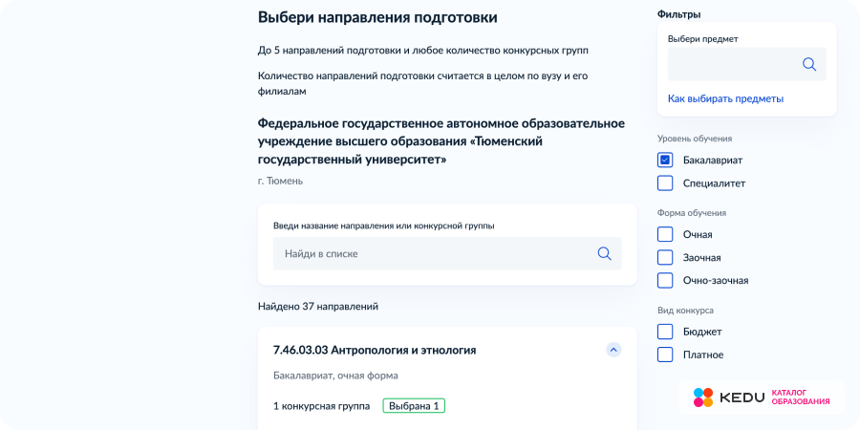The height and width of the screenshot is (430, 860).
Task: Click the Тюменский государственный университет heading
Action: point(441,141)
